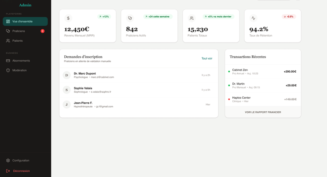This screenshot has width=327, height=177.
Task: Click the shield icon beside Modération
Action: (8, 70)
